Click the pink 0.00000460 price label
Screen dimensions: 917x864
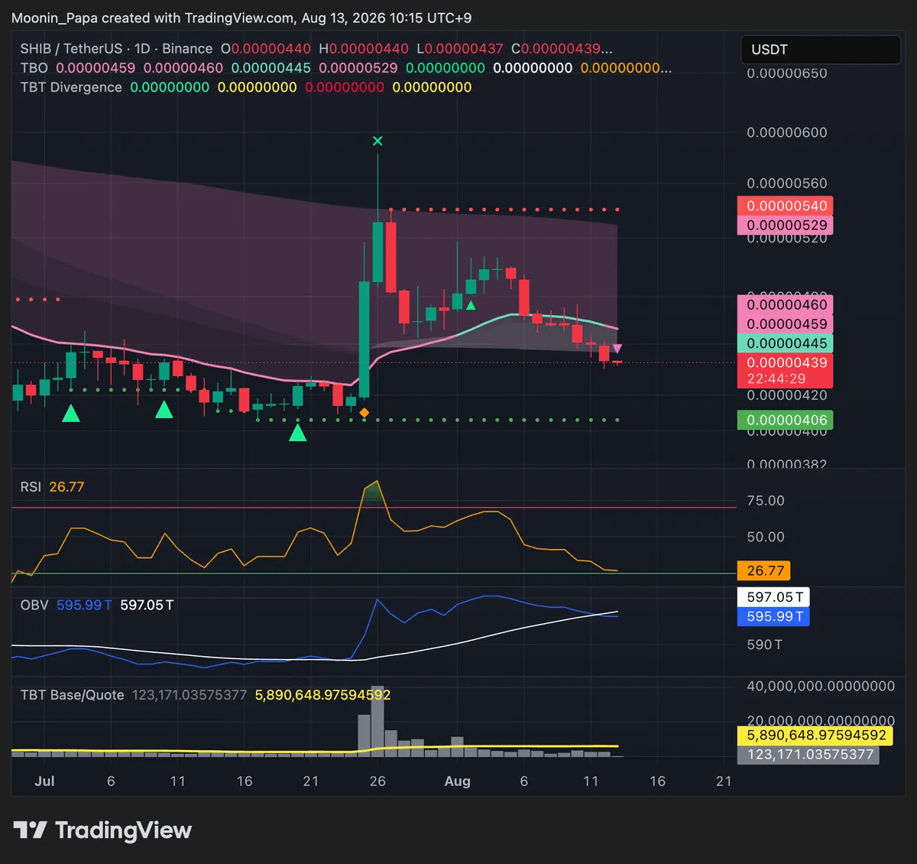786,304
